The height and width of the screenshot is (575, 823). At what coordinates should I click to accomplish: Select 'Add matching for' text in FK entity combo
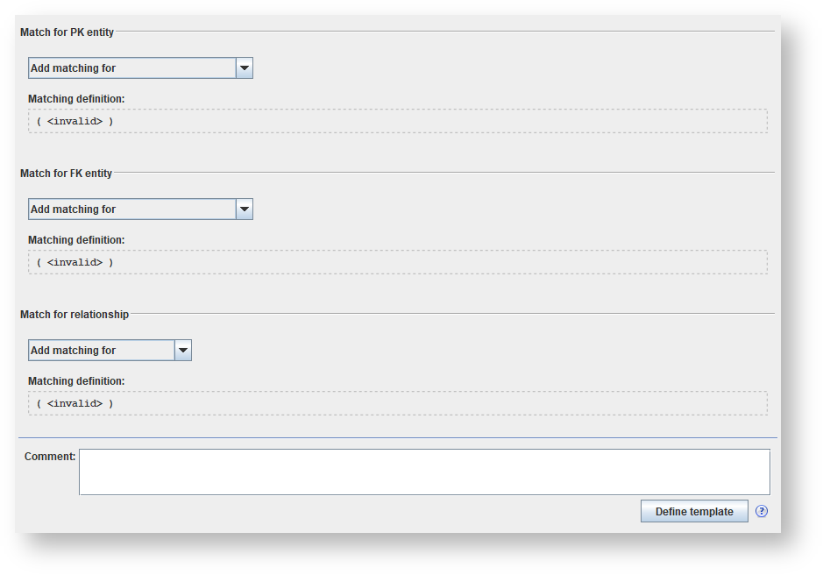[74, 209]
